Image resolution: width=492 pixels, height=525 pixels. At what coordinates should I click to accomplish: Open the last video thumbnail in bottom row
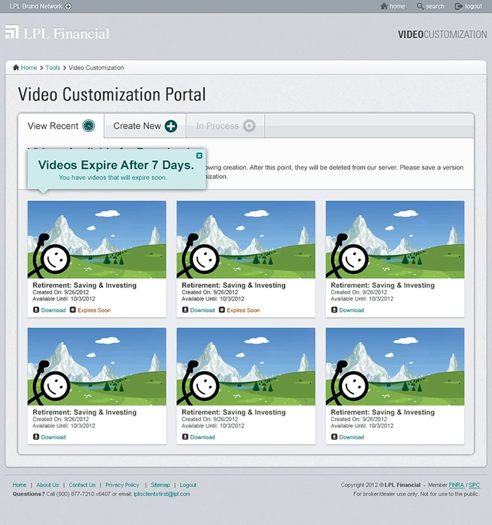point(395,366)
